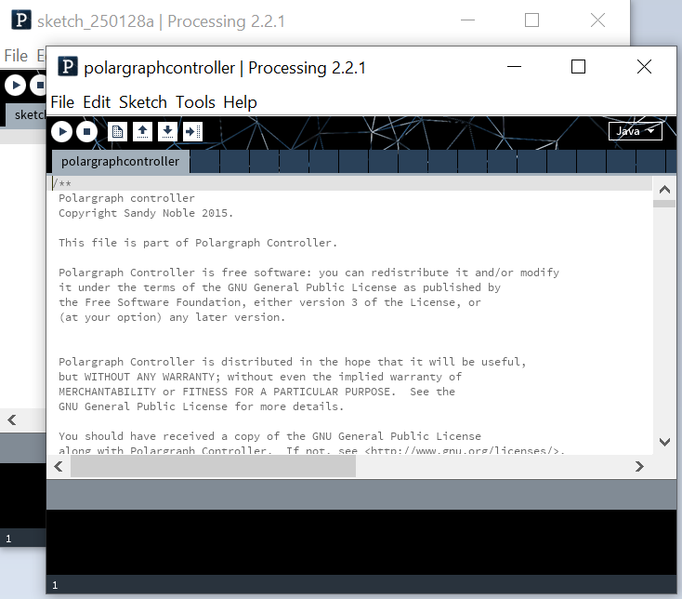Click 'but WITHOUT ANY WARRANTY' line

click(x=260, y=377)
